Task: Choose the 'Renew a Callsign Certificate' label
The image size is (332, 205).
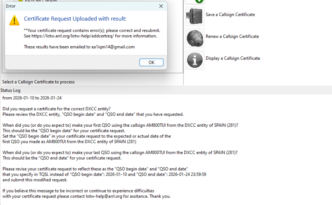Action: [x=232, y=36]
